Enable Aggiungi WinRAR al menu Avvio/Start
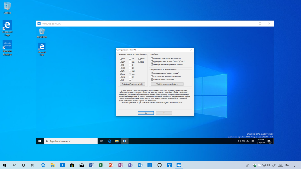Screen dimensions: 301x169 (152, 61)
